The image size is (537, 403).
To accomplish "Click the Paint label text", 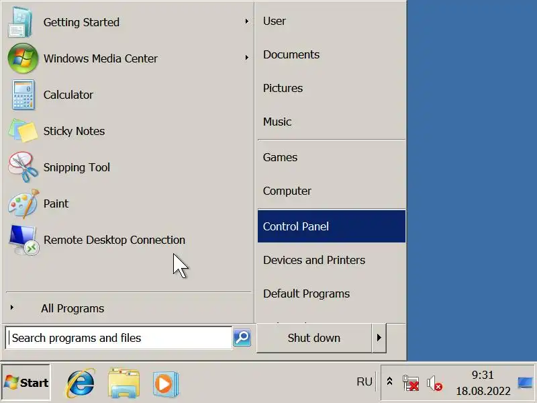I will (56, 204).
